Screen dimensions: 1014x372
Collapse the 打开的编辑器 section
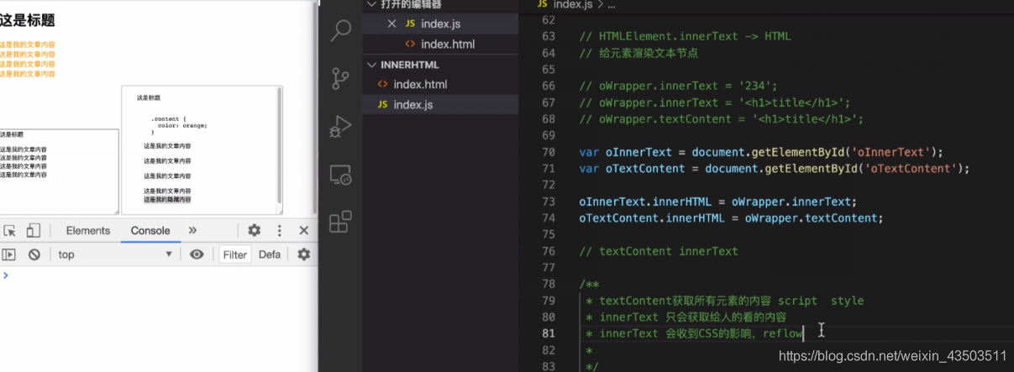click(440, 4)
